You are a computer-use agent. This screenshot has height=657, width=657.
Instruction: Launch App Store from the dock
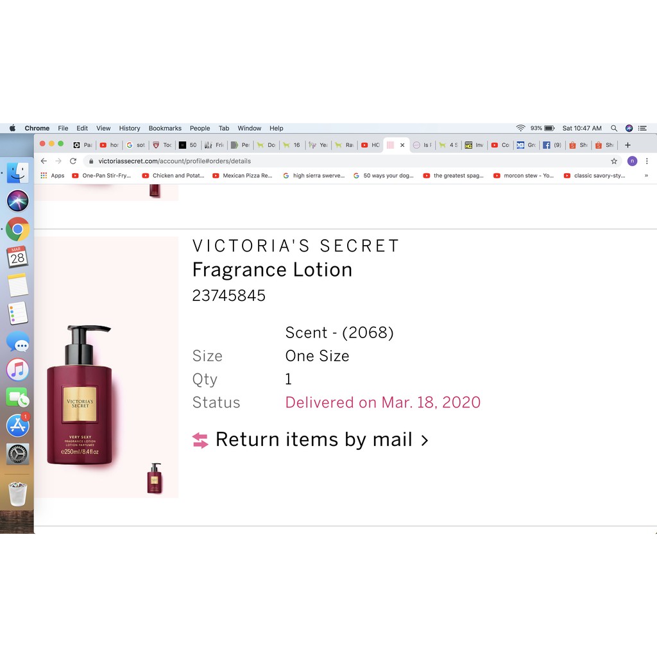[x=17, y=425]
